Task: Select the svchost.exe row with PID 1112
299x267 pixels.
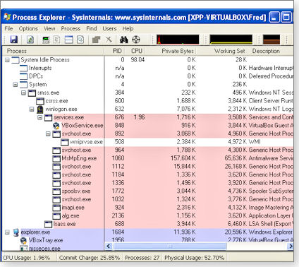Action: coord(147,167)
